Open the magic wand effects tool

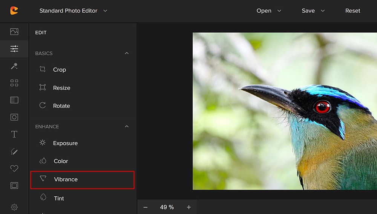click(x=14, y=66)
